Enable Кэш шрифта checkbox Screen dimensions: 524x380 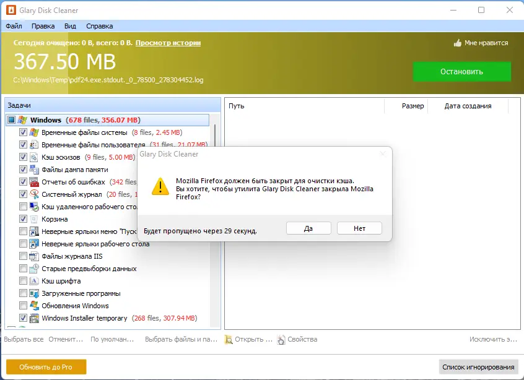pyautogui.click(x=23, y=281)
